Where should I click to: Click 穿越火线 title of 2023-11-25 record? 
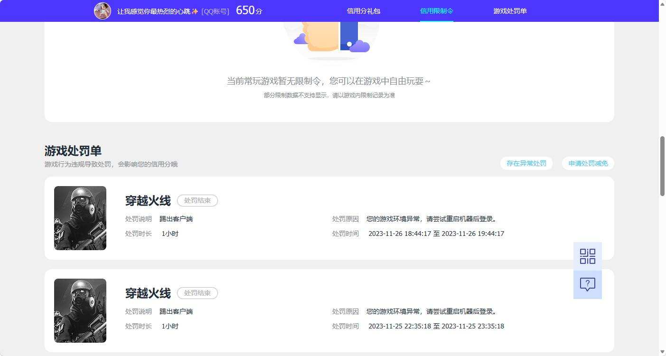coord(148,293)
